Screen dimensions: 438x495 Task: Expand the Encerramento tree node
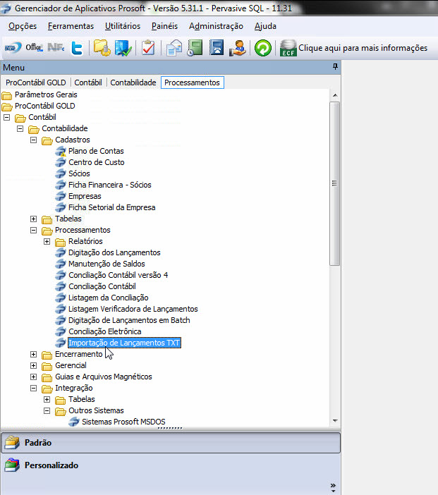pyautogui.click(x=34, y=354)
